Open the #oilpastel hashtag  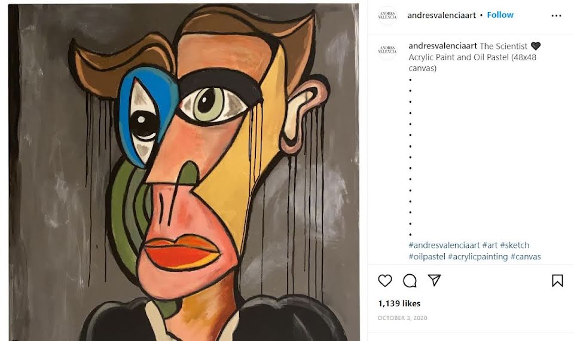(x=427, y=257)
